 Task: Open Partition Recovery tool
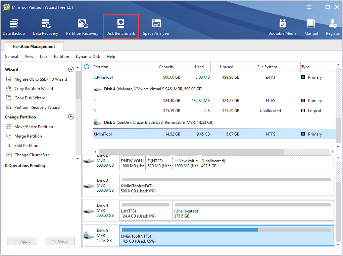[x=82, y=27]
